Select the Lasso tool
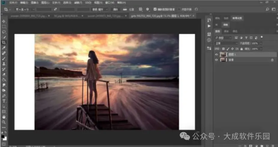This screenshot has width=278, height=147. pyautogui.click(x=4, y=32)
